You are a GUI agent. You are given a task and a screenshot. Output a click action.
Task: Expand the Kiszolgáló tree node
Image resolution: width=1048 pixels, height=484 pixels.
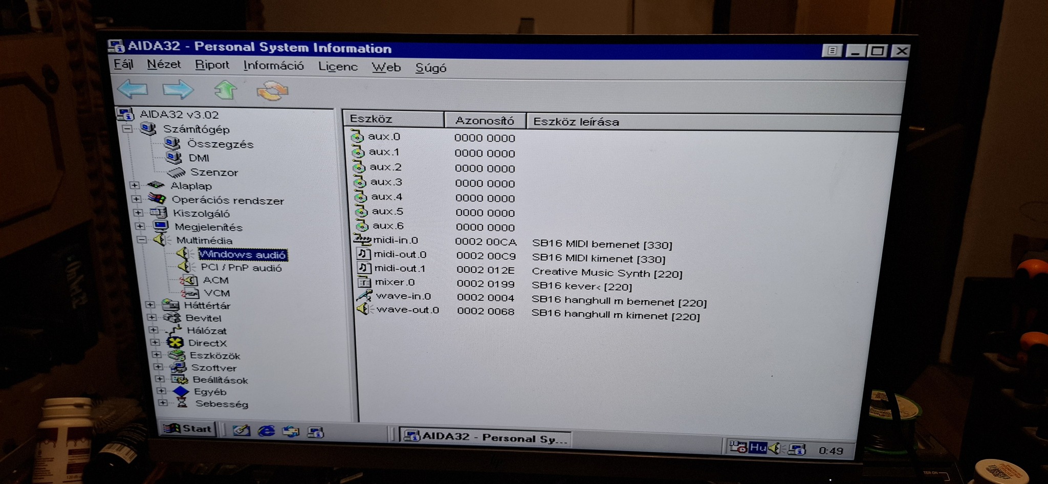(138, 212)
